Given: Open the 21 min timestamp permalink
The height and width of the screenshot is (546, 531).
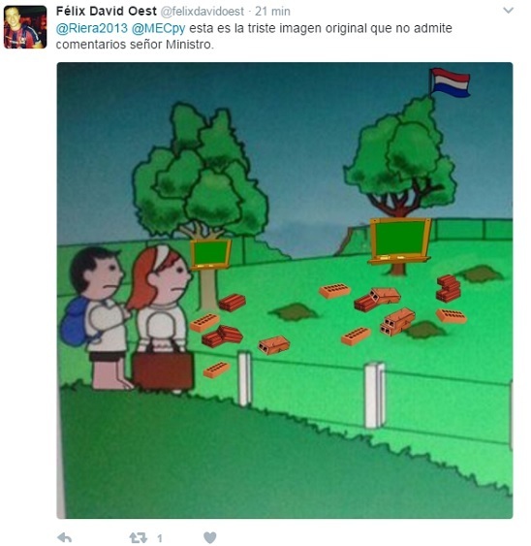Looking at the screenshot, I should (x=272, y=12).
